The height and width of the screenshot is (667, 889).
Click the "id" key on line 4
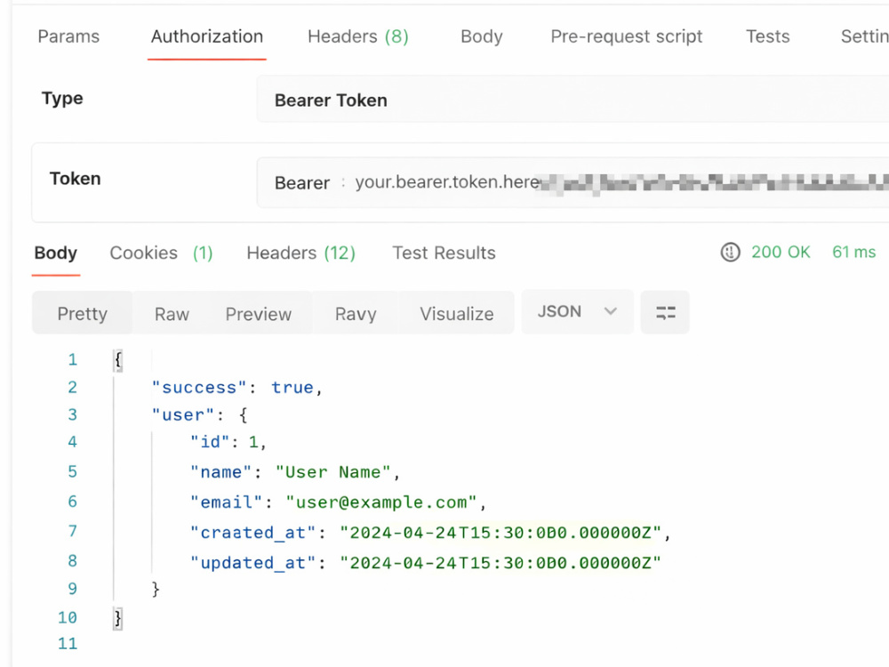[x=210, y=442]
